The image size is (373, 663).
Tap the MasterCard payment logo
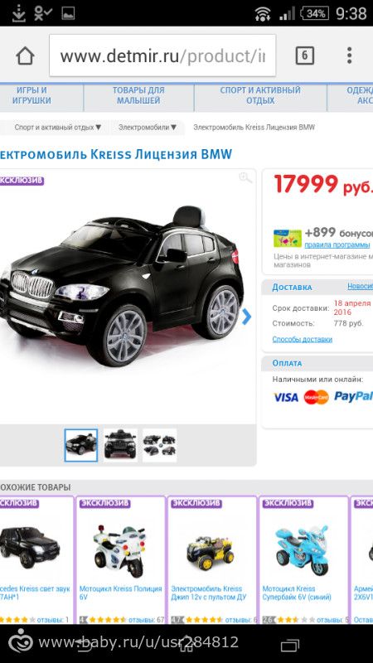tap(316, 397)
